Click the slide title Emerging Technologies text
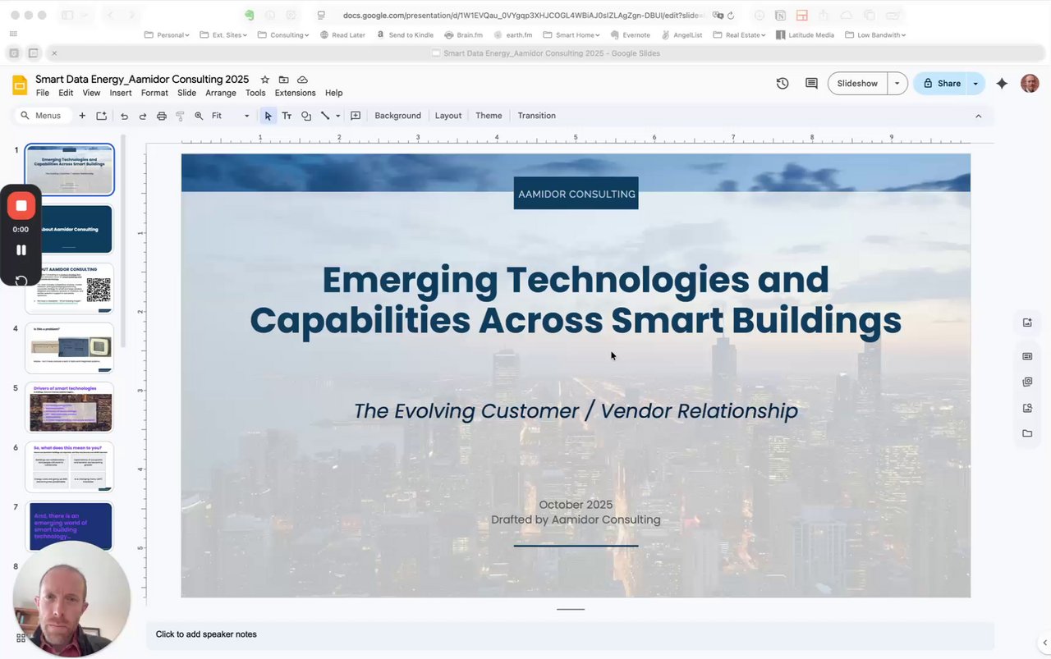The image size is (1051, 659). tap(576, 300)
